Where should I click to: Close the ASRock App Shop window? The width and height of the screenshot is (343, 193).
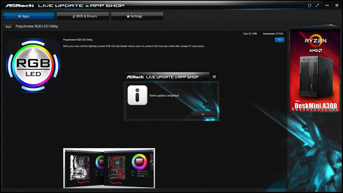point(337,5)
